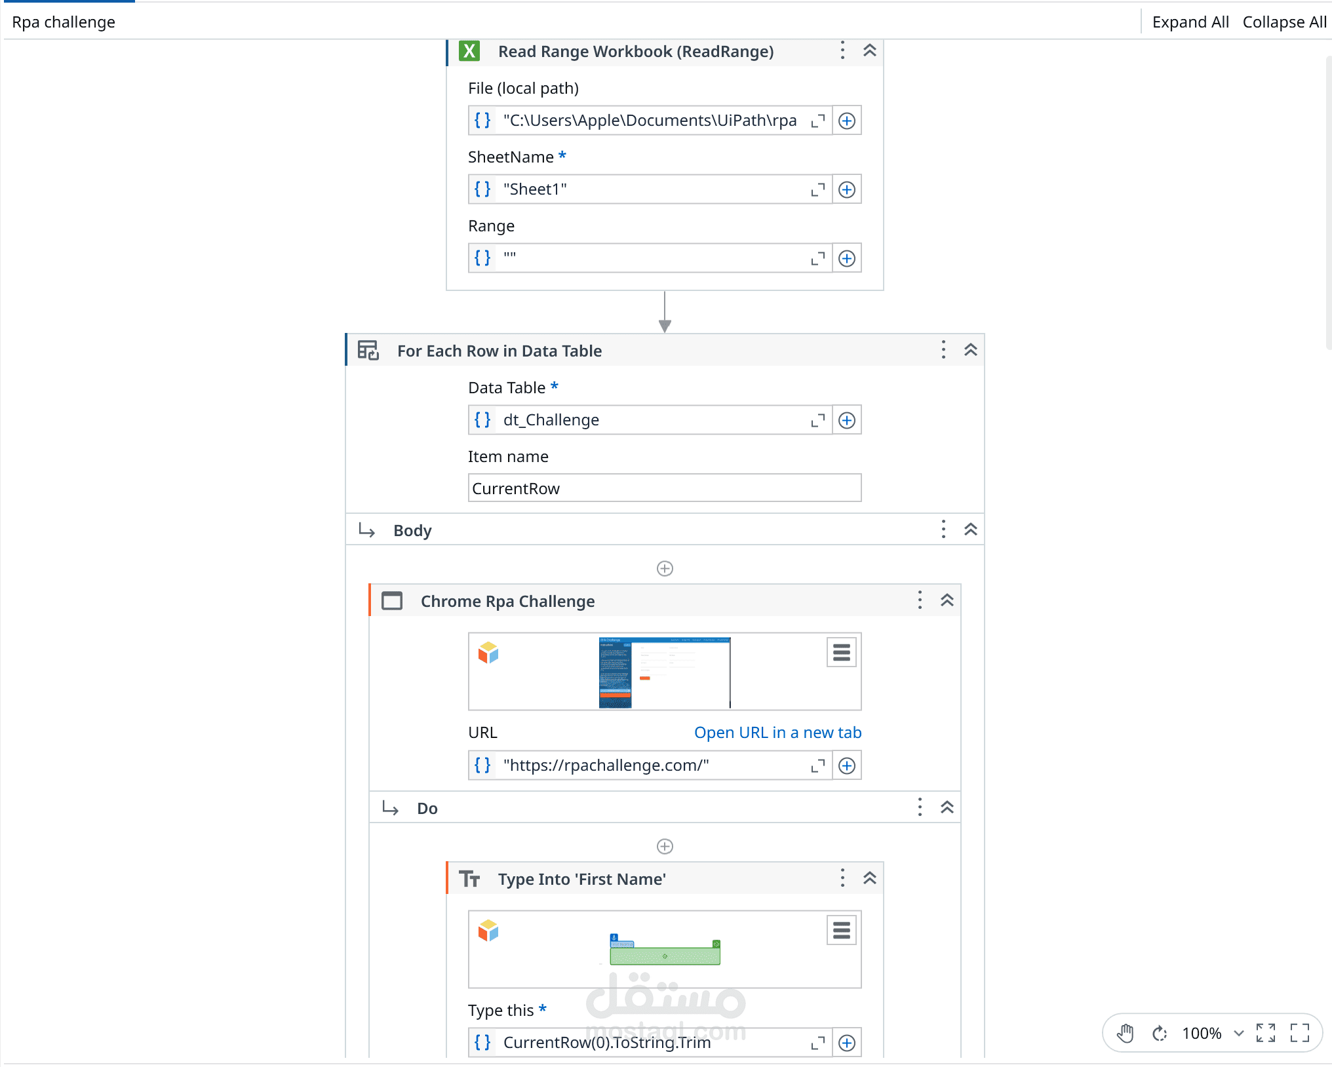Expand editor for Range field
Viewport: 1332px width, 1067px height.
click(817, 258)
